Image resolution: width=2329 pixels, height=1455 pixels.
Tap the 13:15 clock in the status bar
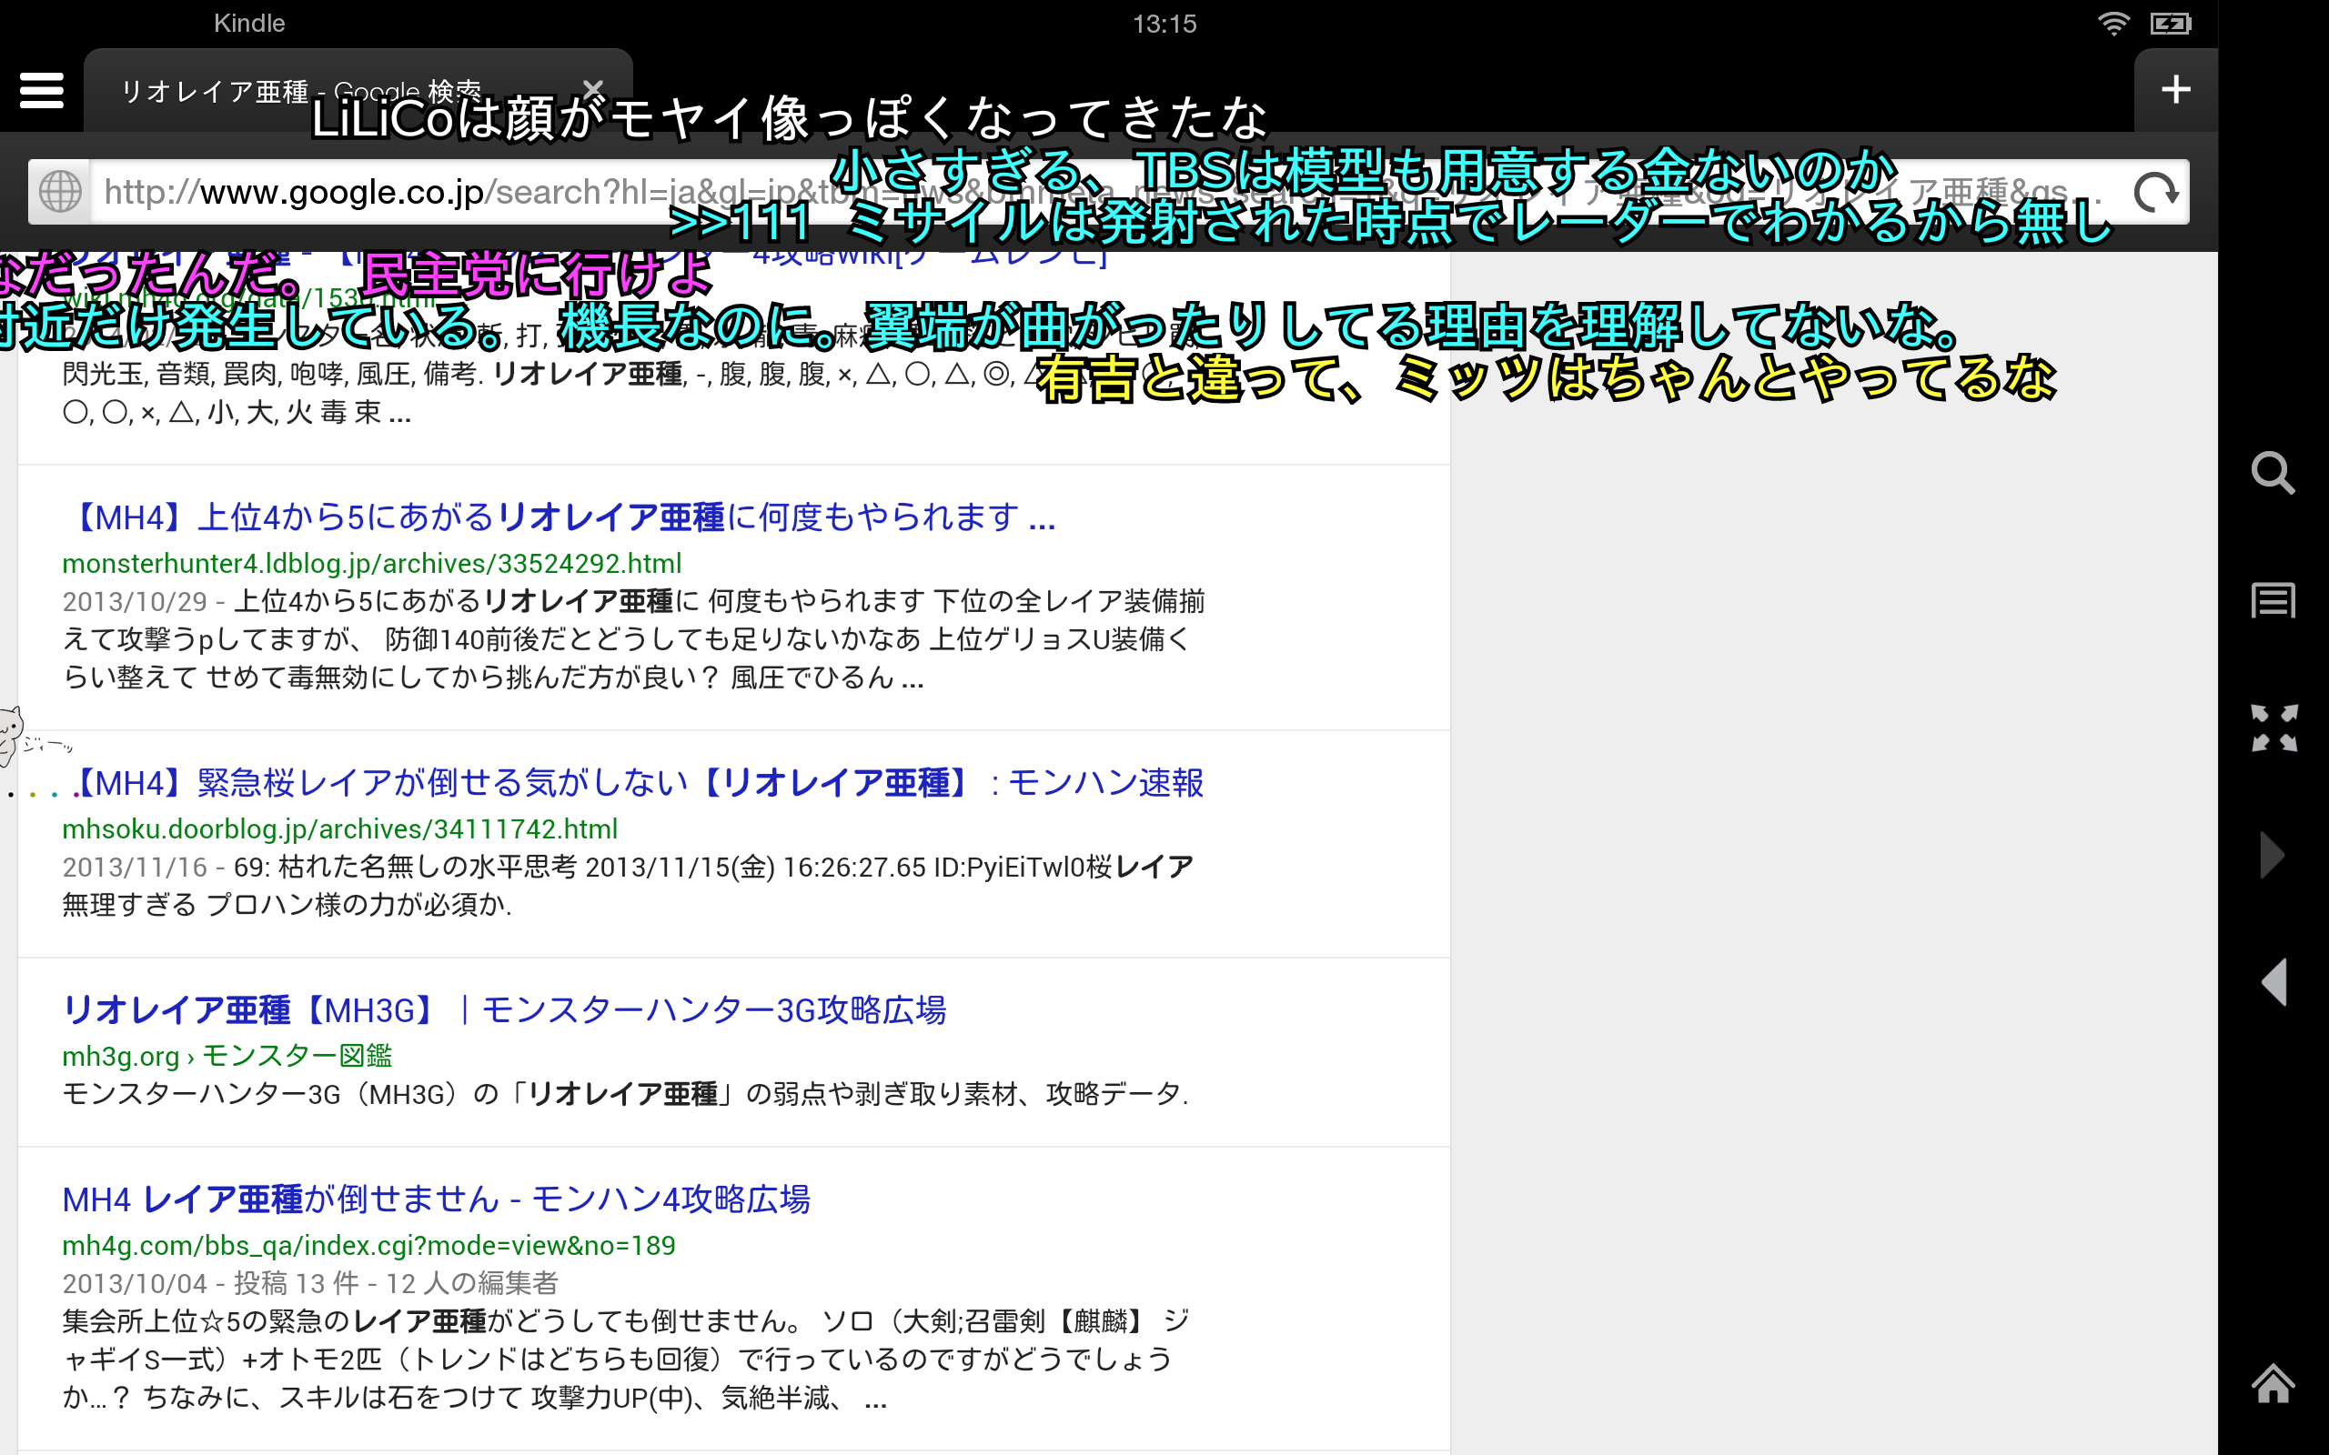tap(1164, 23)
